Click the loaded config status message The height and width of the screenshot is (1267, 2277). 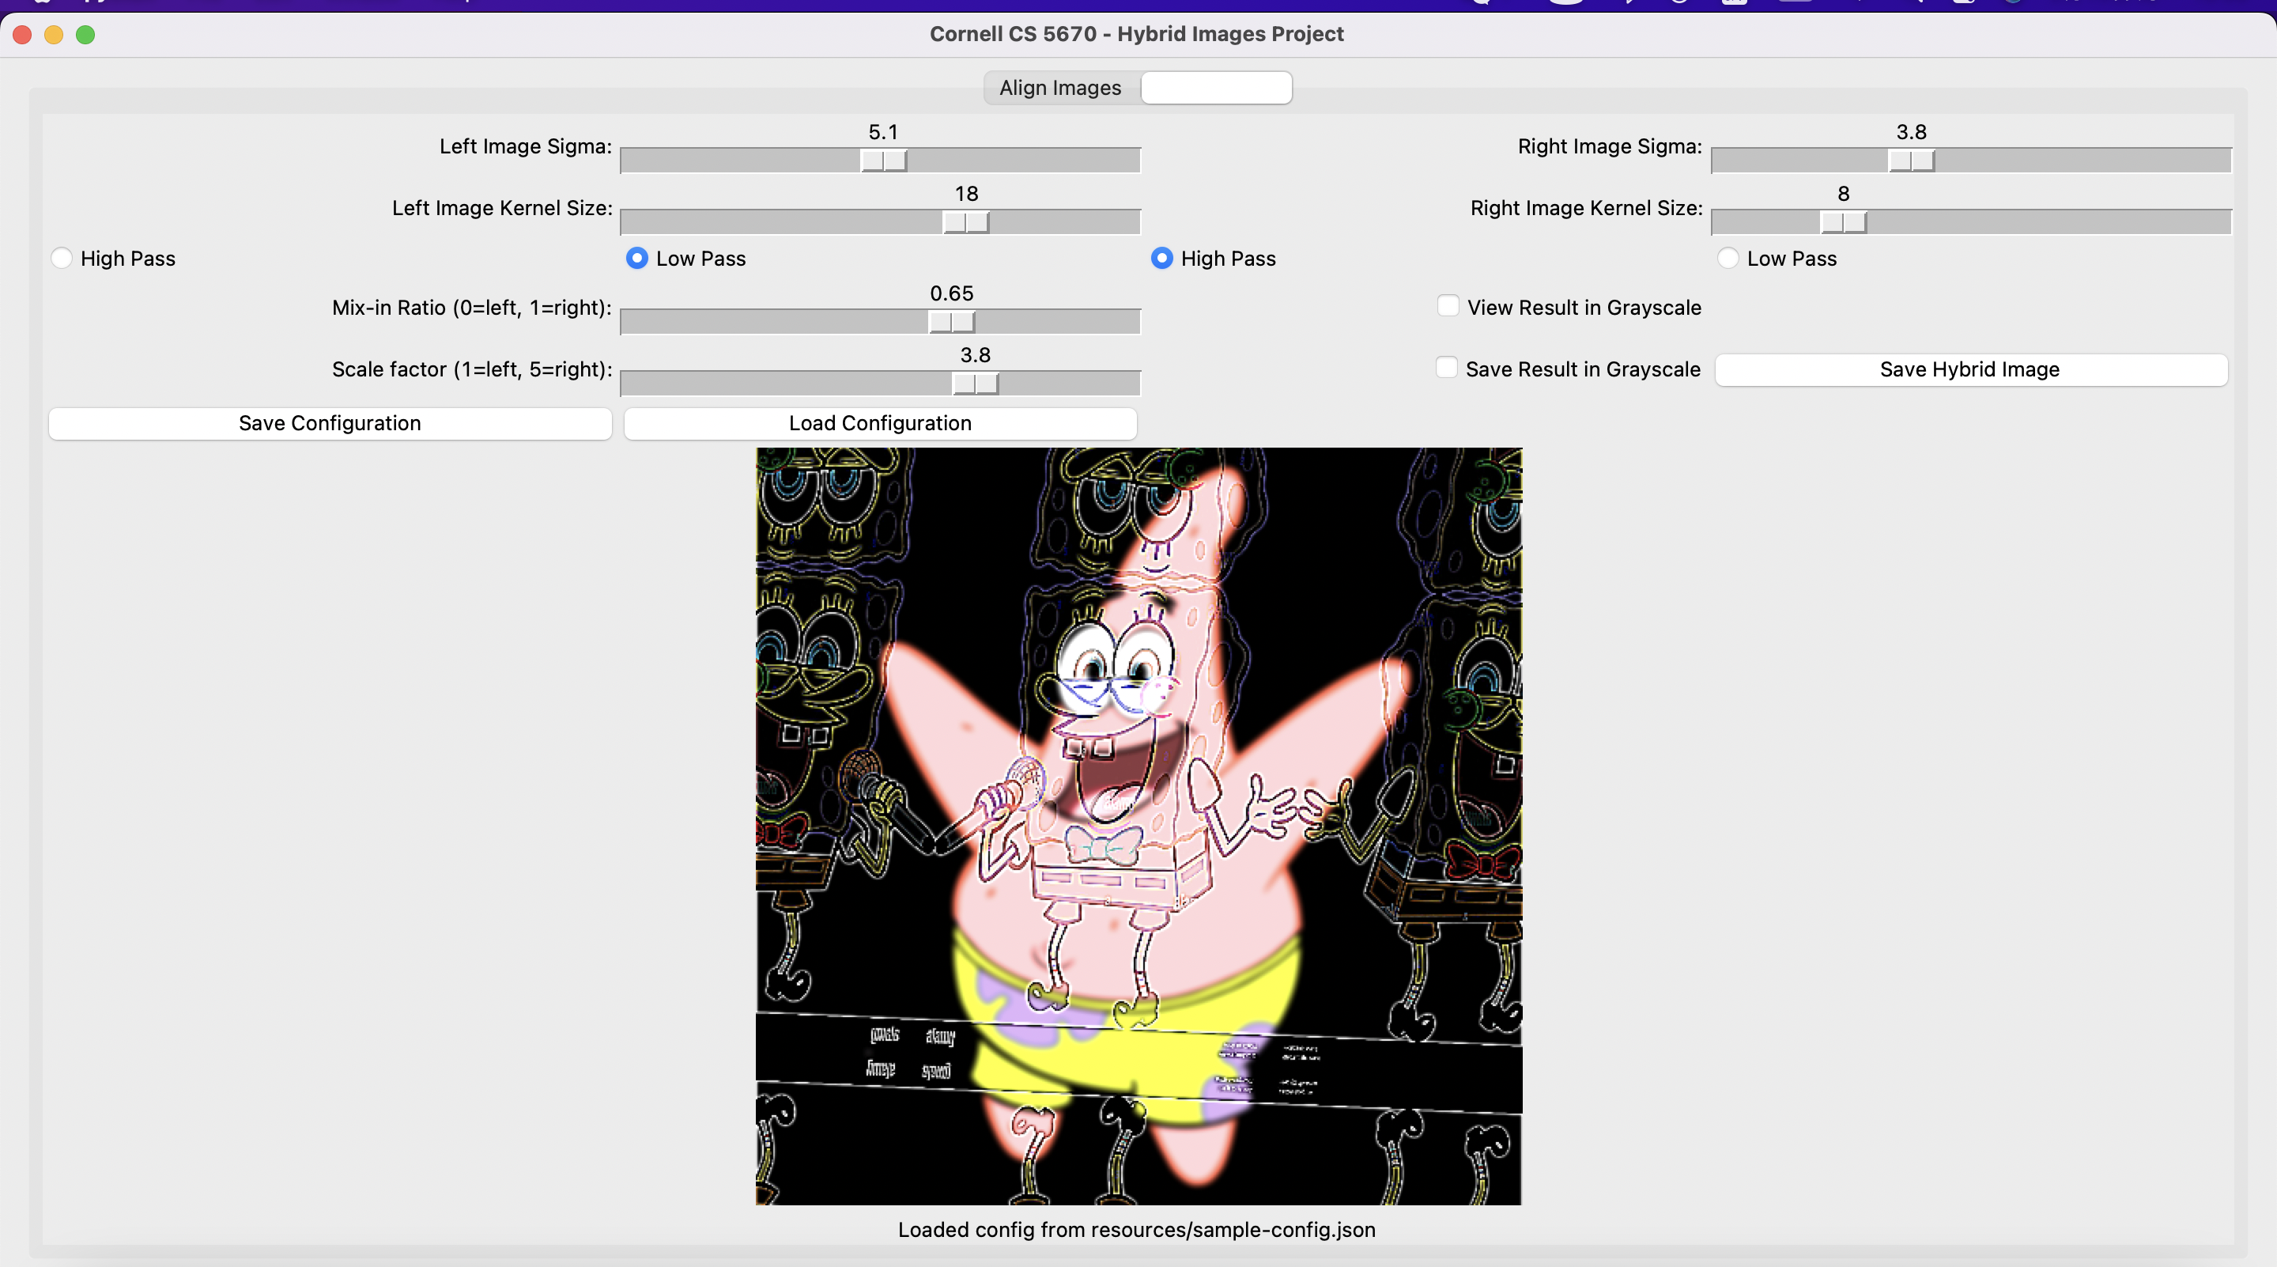click(1137, 1230)
